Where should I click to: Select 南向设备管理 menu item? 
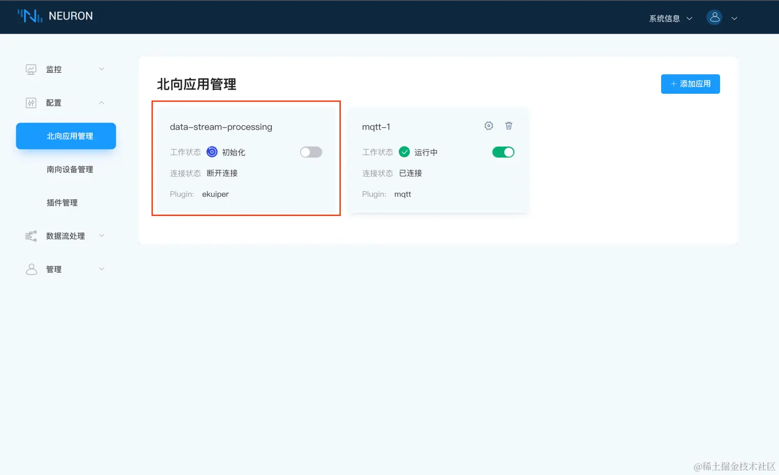pyautogui.click(x=70, y=169)
